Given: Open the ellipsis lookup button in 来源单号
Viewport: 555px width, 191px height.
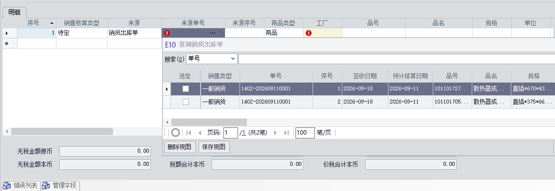Looking at the screenshot, I should (x=212, y=33).
